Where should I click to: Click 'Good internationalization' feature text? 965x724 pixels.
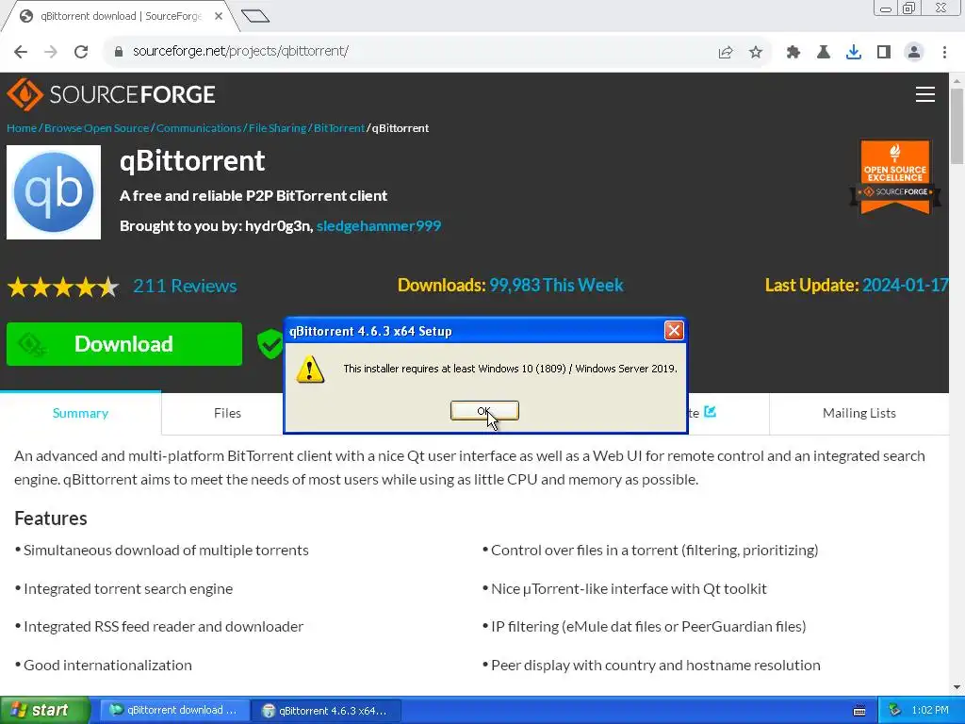107,665
